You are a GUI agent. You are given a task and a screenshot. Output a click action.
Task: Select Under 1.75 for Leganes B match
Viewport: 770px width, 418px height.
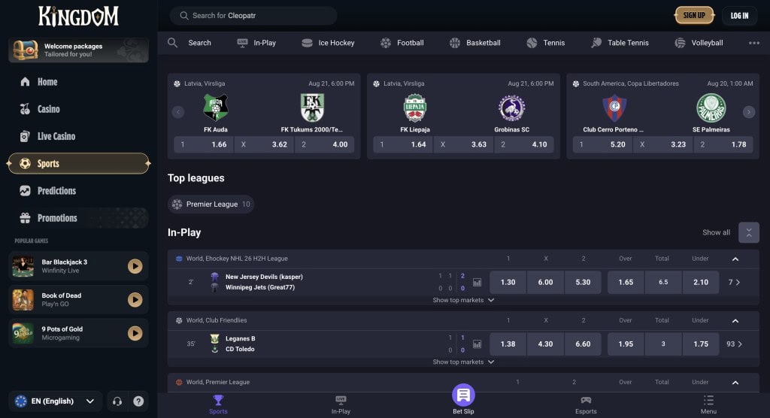[x=701, y=344]
